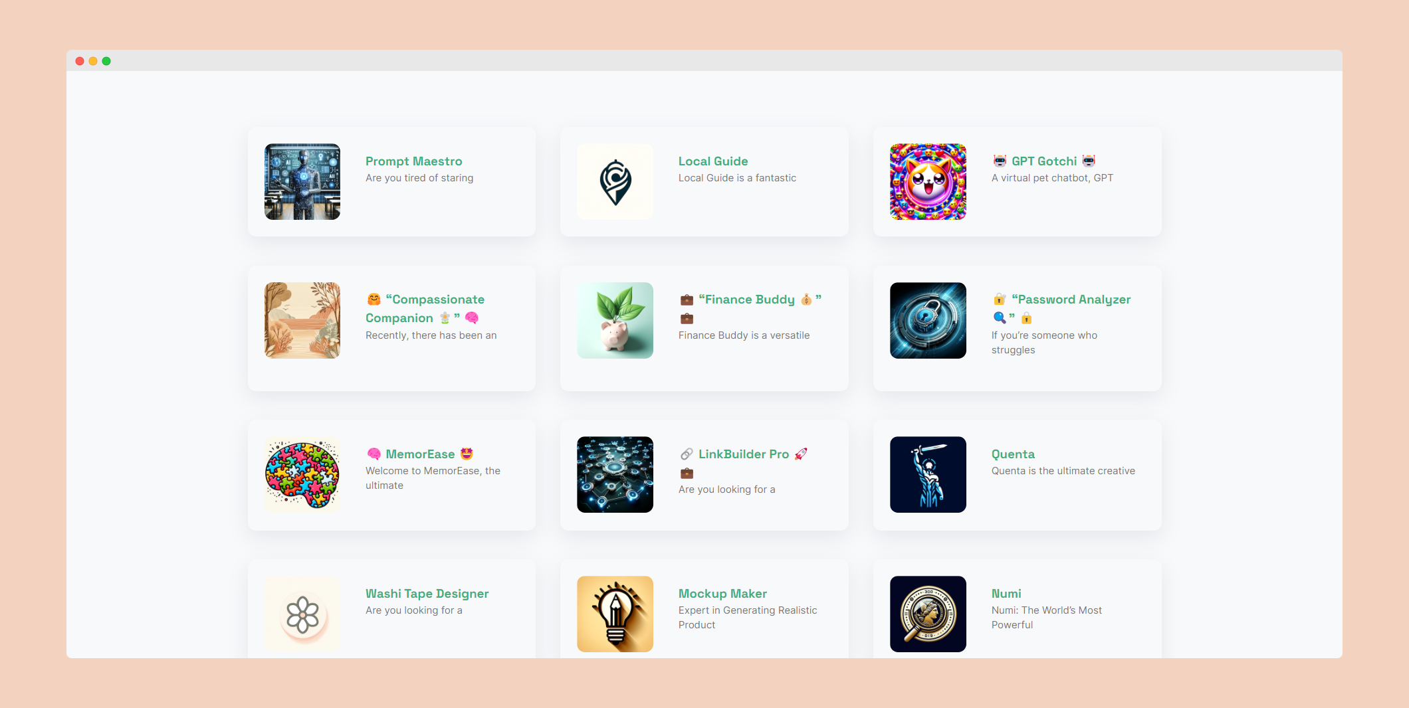The image size is (1409, 708).
Task: Click the Password Analyzer padlock icon
Action: pos(928,320)
